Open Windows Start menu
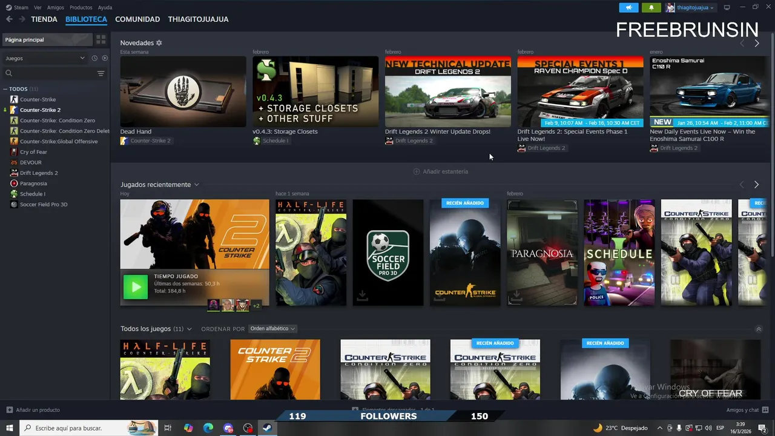Screen dimensions: 775x436 (x=10, y=428)
